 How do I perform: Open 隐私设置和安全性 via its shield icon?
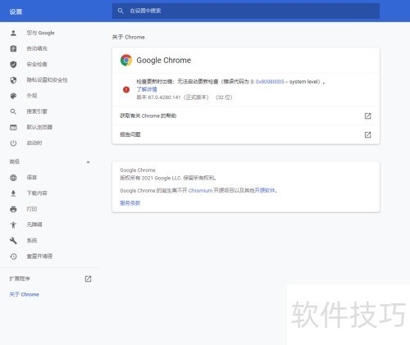pos(13,80)
